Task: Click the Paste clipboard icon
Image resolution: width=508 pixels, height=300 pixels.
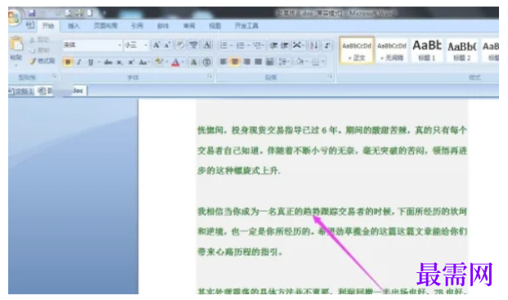Action: tap(16, 43)
